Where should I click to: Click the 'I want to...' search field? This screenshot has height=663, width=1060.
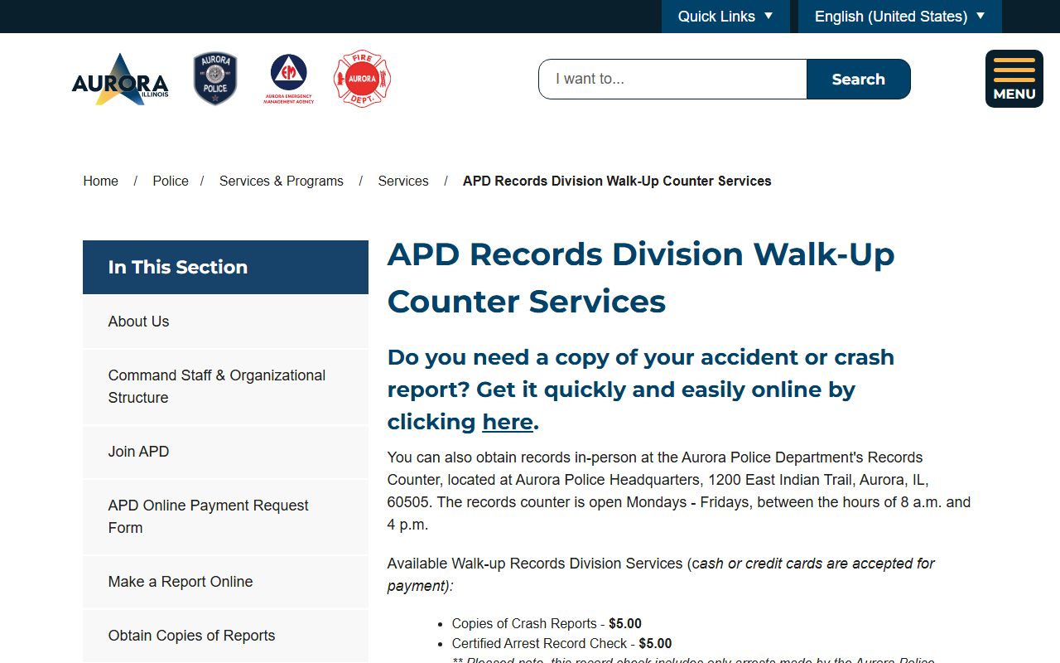(672, 79)
